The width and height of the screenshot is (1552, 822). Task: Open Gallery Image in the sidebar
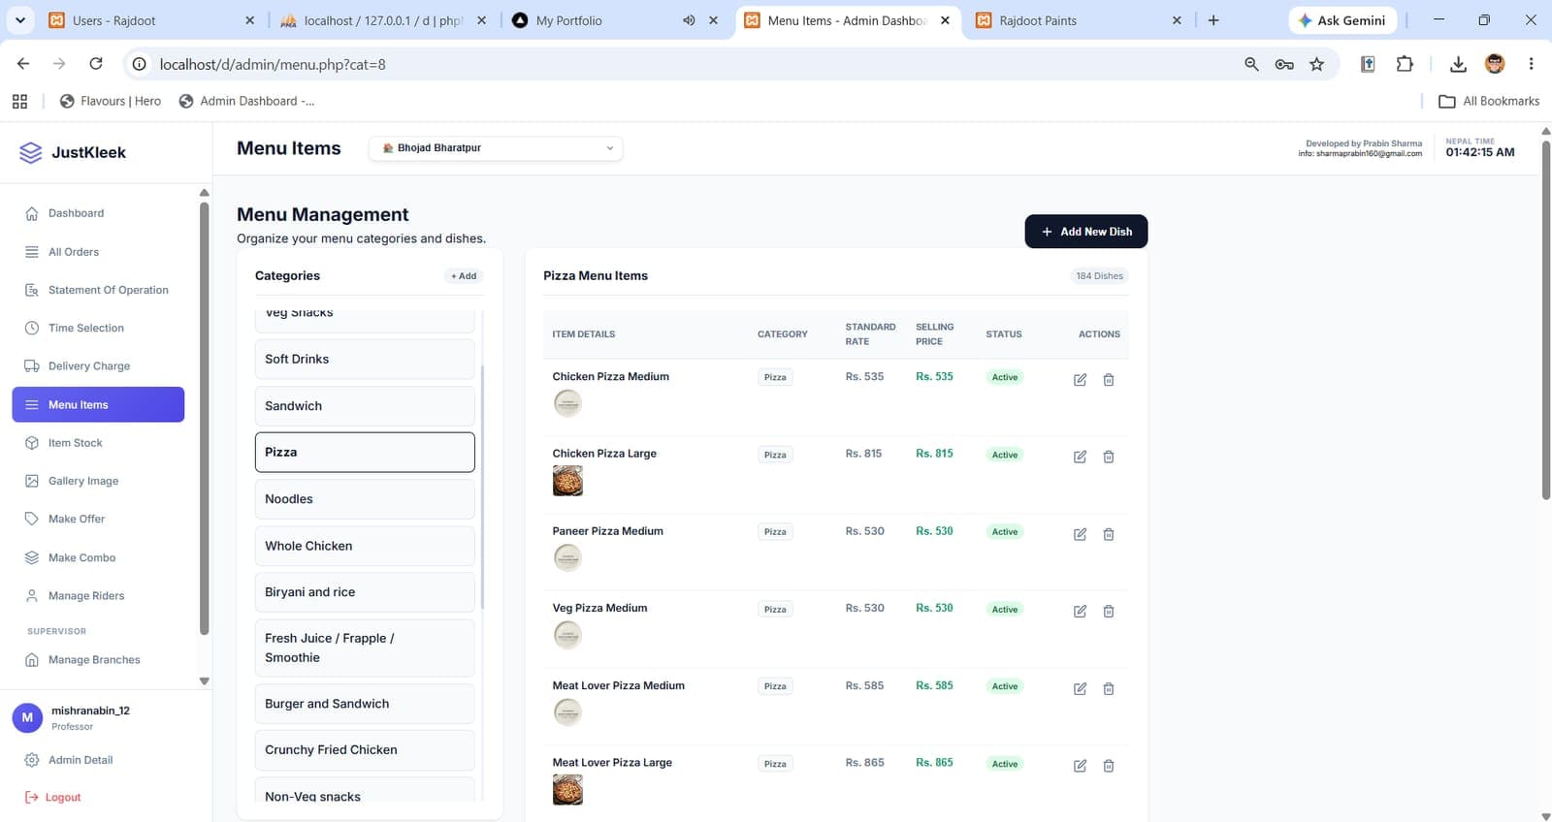tap(98, 481)
